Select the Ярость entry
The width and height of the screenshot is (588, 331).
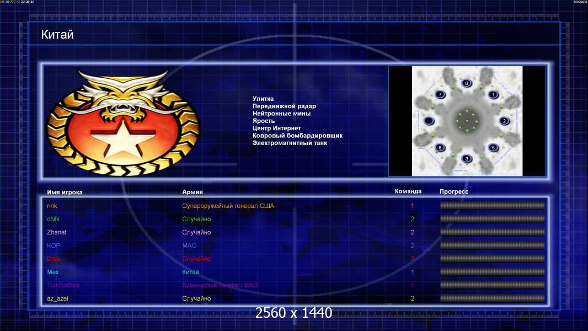264,121
